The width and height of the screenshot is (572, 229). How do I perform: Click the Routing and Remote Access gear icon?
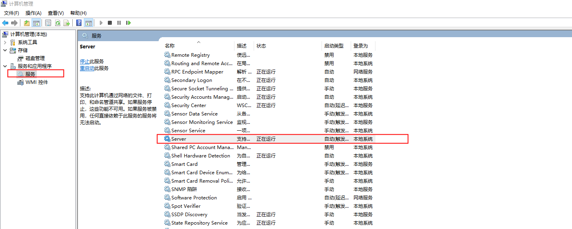[x=167, y=63]
